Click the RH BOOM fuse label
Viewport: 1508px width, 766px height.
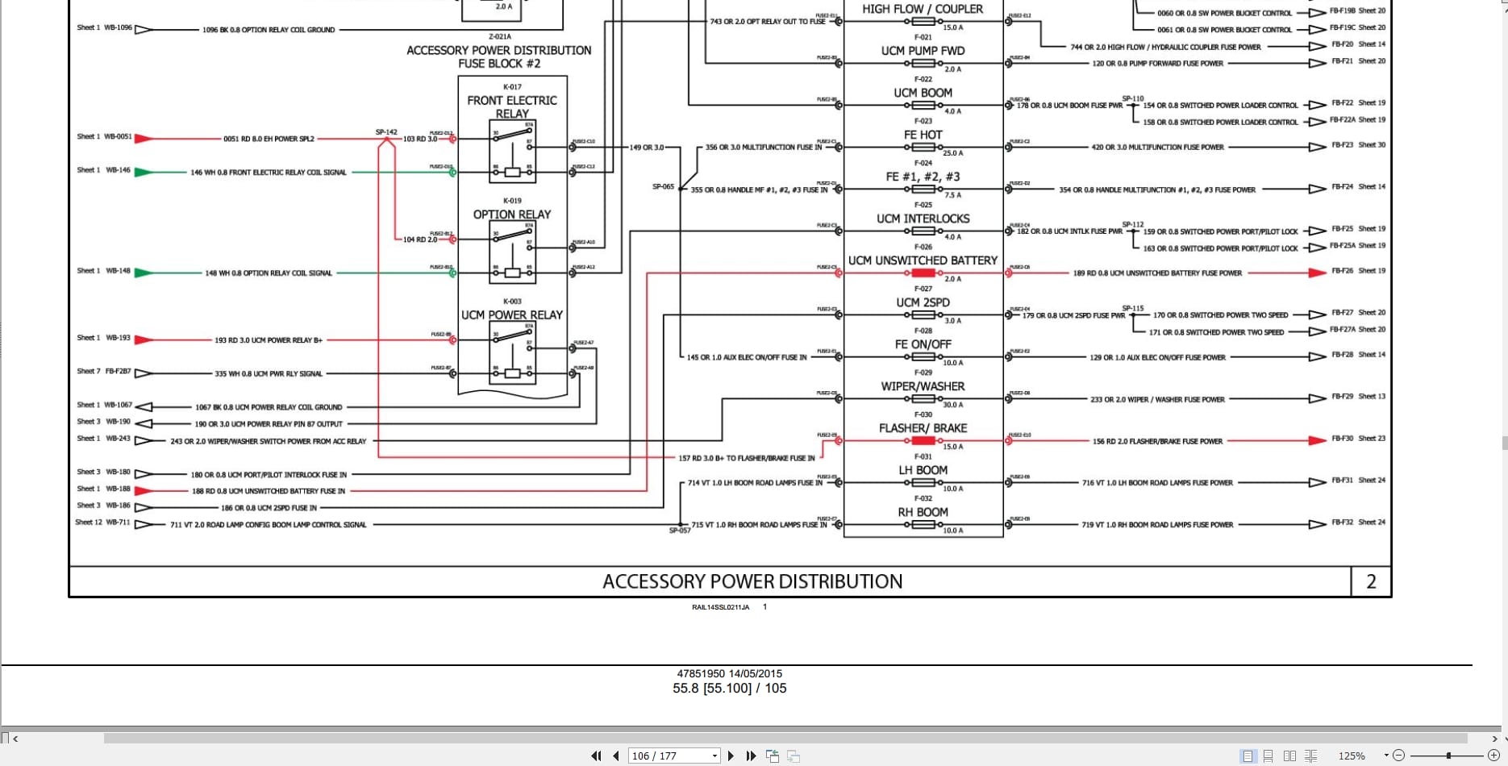pos(923,512)
